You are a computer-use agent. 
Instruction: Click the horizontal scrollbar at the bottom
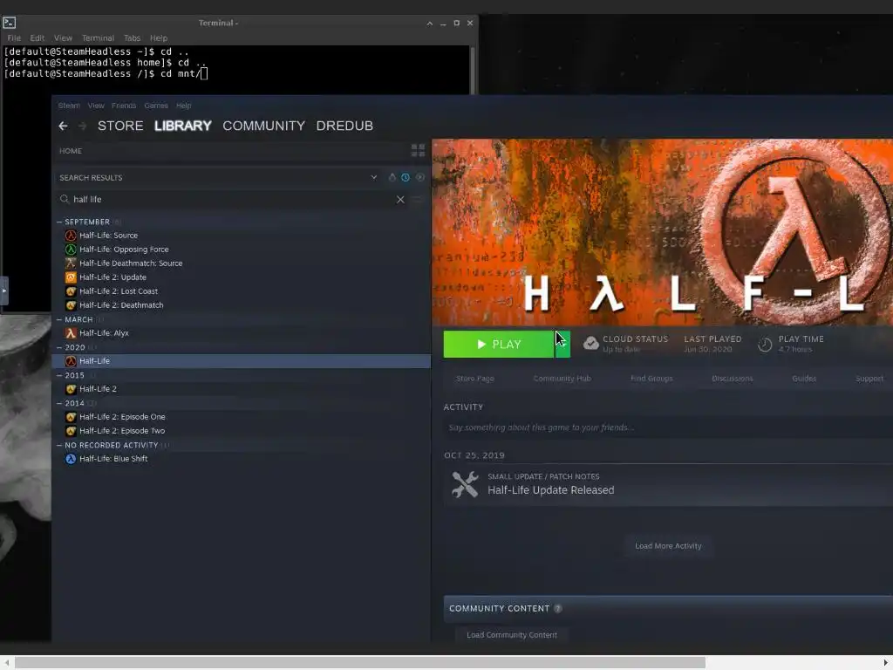(360, 662)
